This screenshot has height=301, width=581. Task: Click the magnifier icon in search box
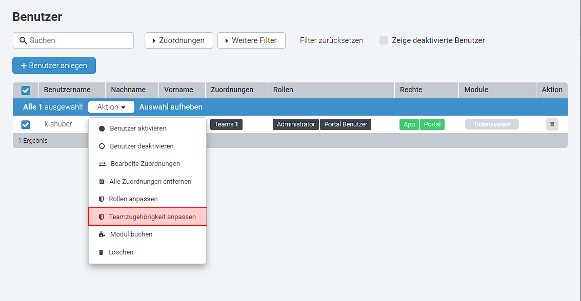[23, 40]
